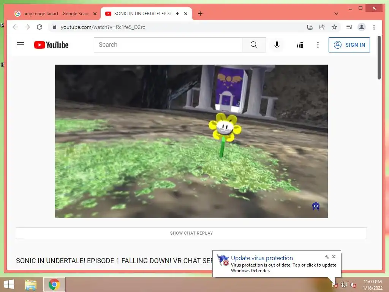Click the page vertical scrollbar thumb

(x=379, y=58)
